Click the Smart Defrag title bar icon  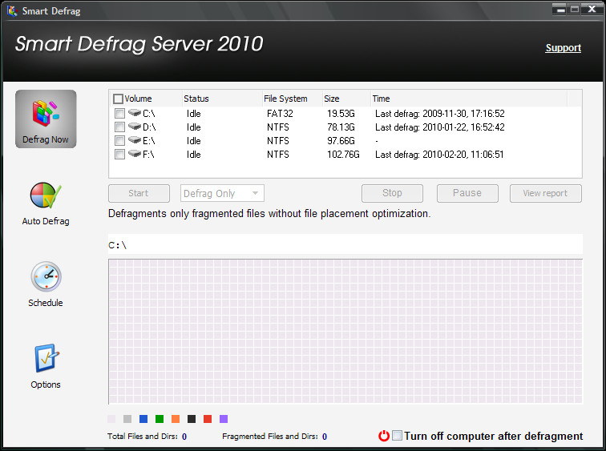(12, 10)
